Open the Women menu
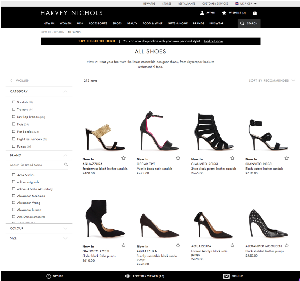Viewport: 300px width, 281px height. (66, 23)
